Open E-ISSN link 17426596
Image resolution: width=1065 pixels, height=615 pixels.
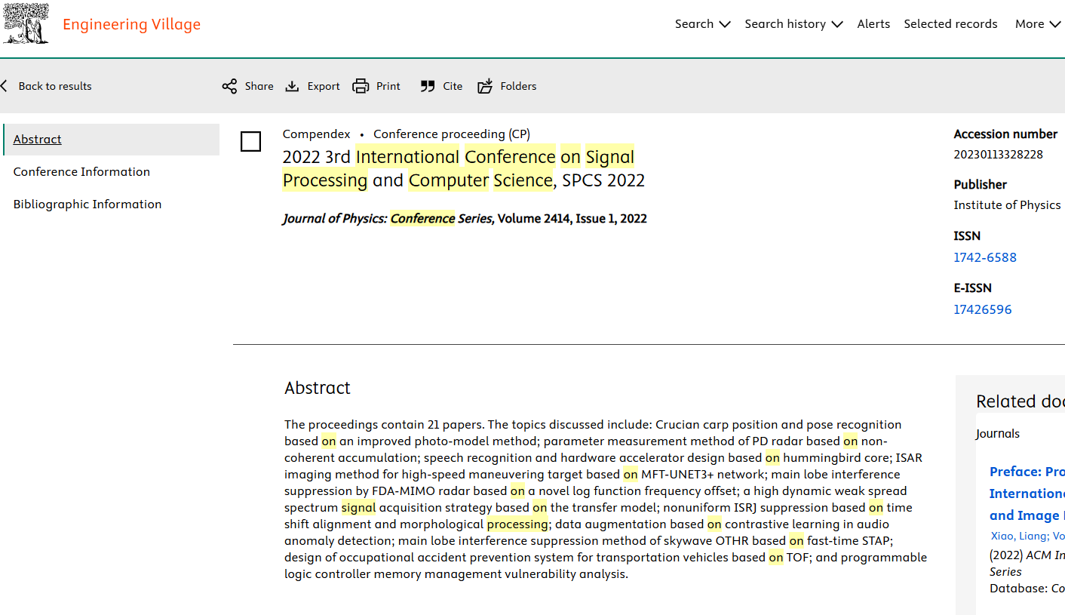983,309
